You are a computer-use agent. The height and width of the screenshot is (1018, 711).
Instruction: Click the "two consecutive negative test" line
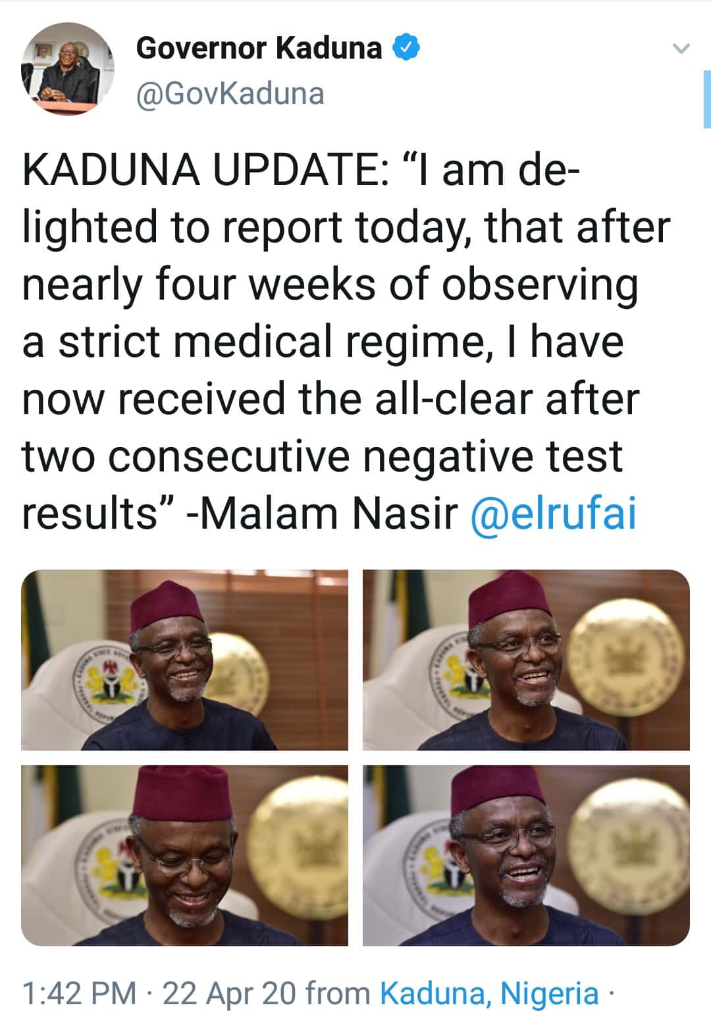322,456
